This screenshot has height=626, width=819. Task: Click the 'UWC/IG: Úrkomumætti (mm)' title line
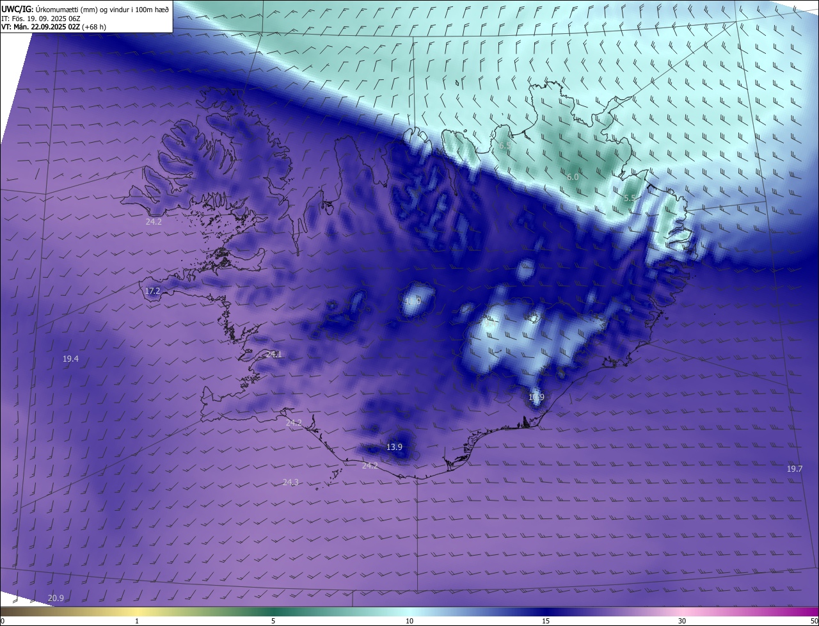coord(85,9)
